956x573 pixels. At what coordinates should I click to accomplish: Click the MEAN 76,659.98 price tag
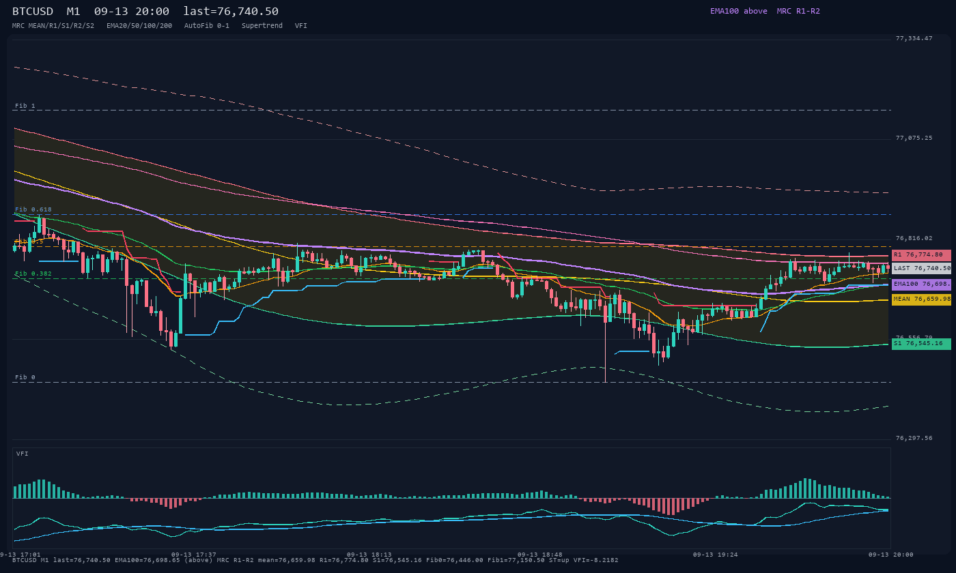coord(921,299)
